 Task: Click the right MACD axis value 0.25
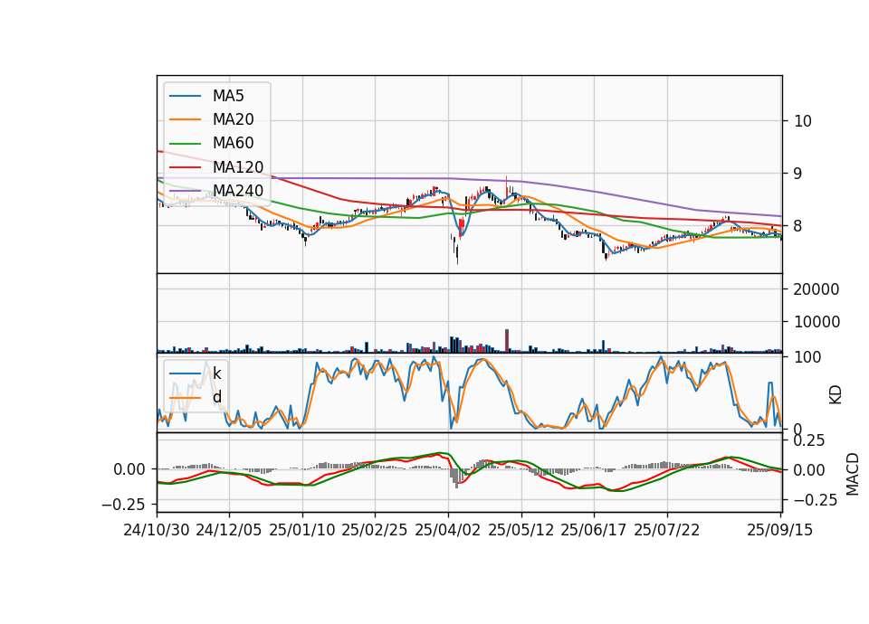(809, 440)
